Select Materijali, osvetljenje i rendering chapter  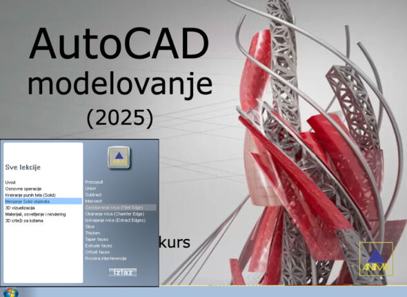pos(36,214)
